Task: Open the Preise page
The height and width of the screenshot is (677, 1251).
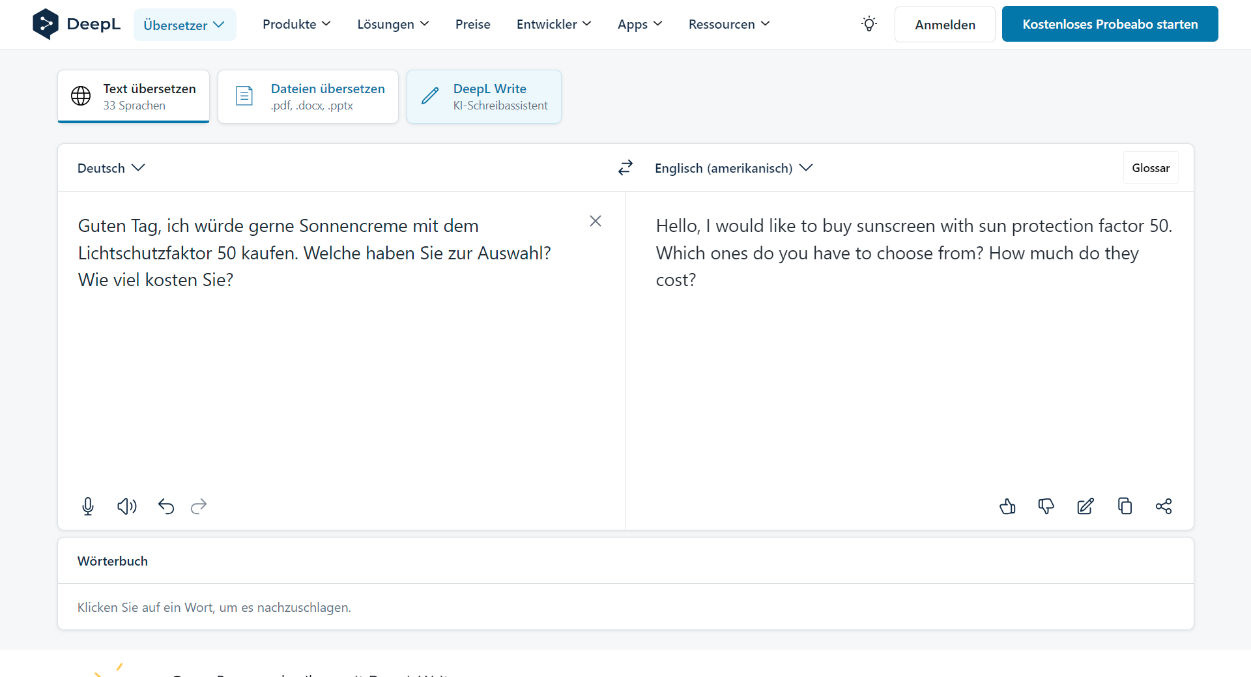Action: point(472,24)
